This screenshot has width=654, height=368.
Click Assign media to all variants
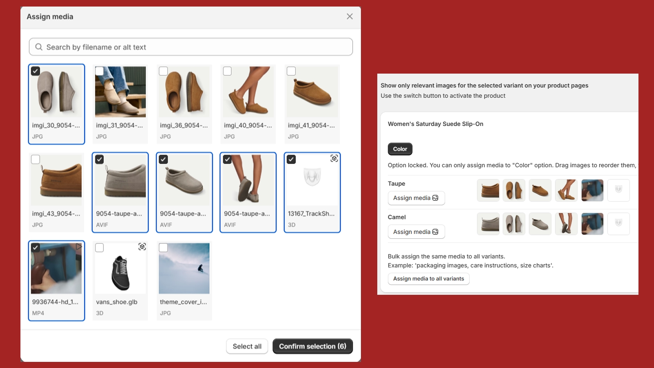428,278
